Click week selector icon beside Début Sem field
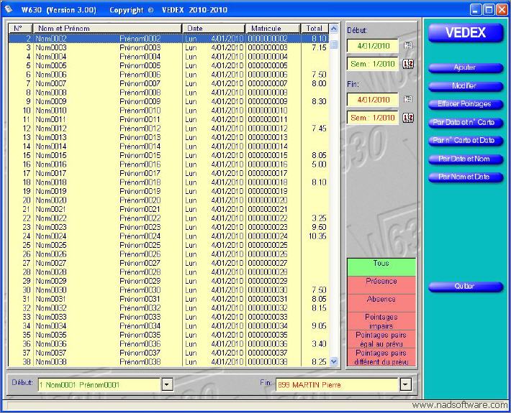The image size is (511, 413). tap(408, 64)
